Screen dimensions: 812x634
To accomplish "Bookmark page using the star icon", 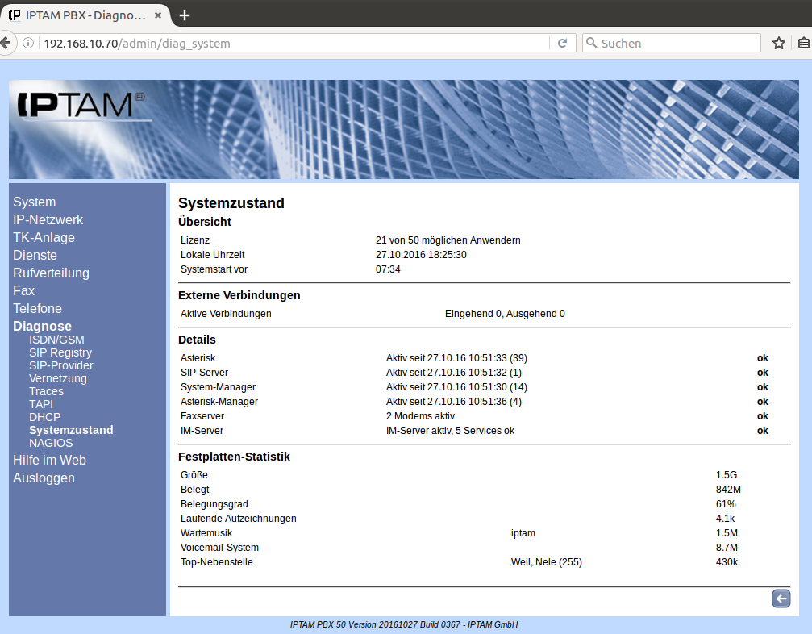I will tap(778, 44).
